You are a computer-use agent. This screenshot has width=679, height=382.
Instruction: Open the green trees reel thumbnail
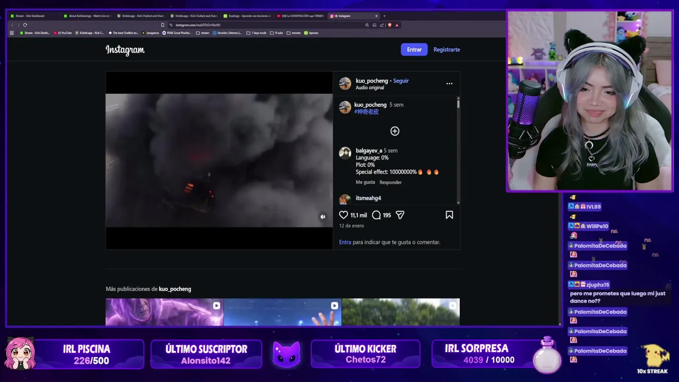pos(401,312)
